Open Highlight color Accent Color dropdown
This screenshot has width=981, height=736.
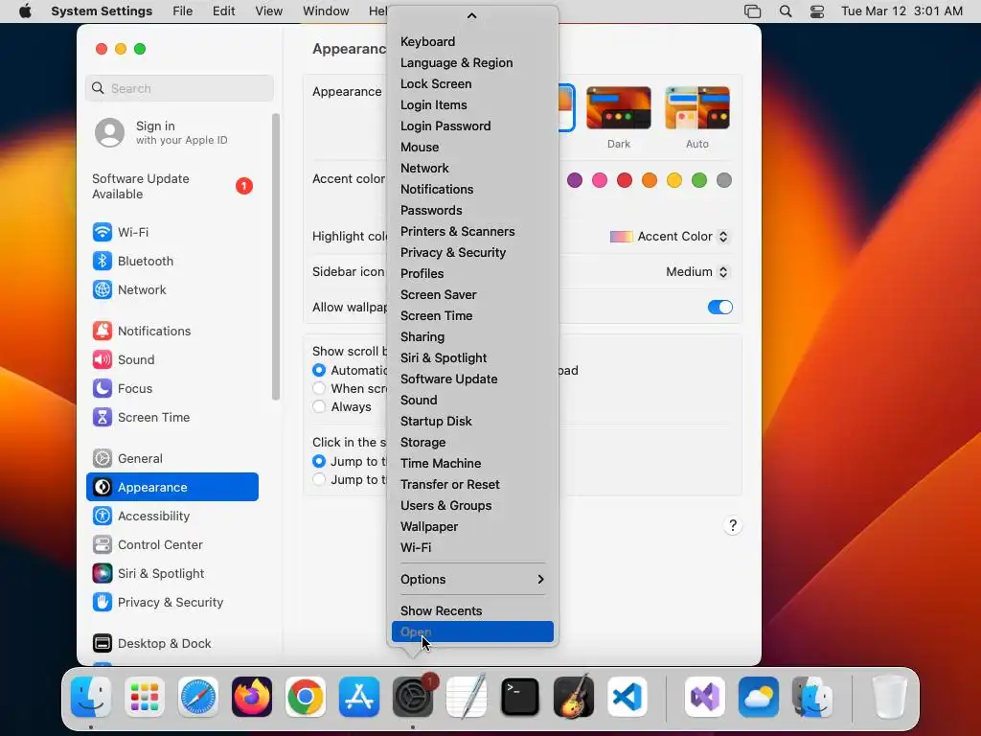[669, 237]
